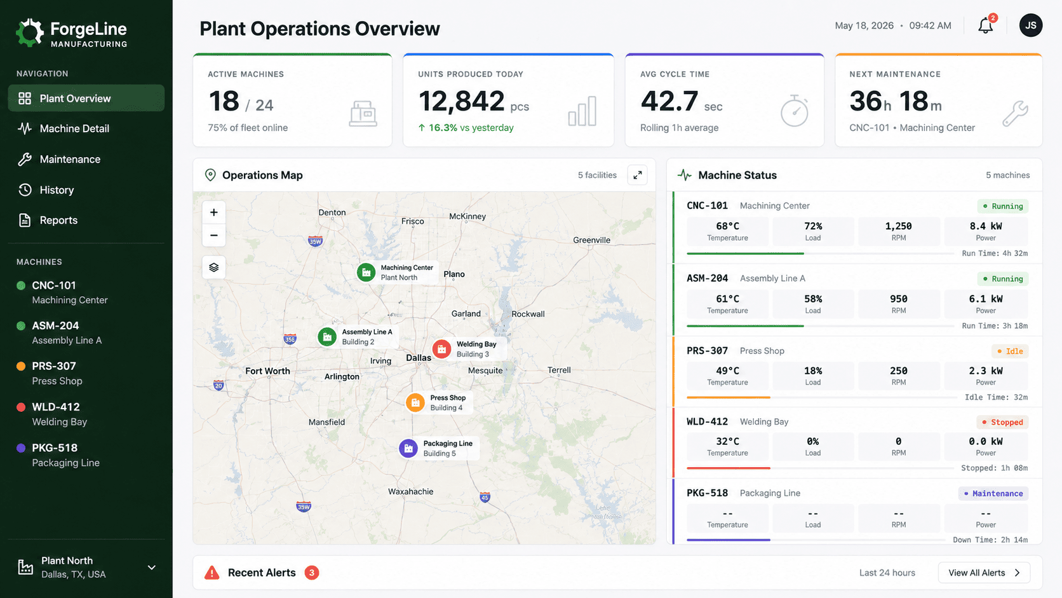Click the PRS-307 Idle status badge
The height and width of the screenshot is (598, 1062).
(1010, 351)
